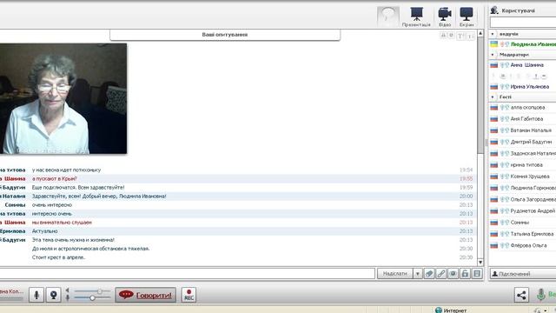Open the Підключений connection status dropdown
This screenshot has width=556, height=313.
coord(523,274)
